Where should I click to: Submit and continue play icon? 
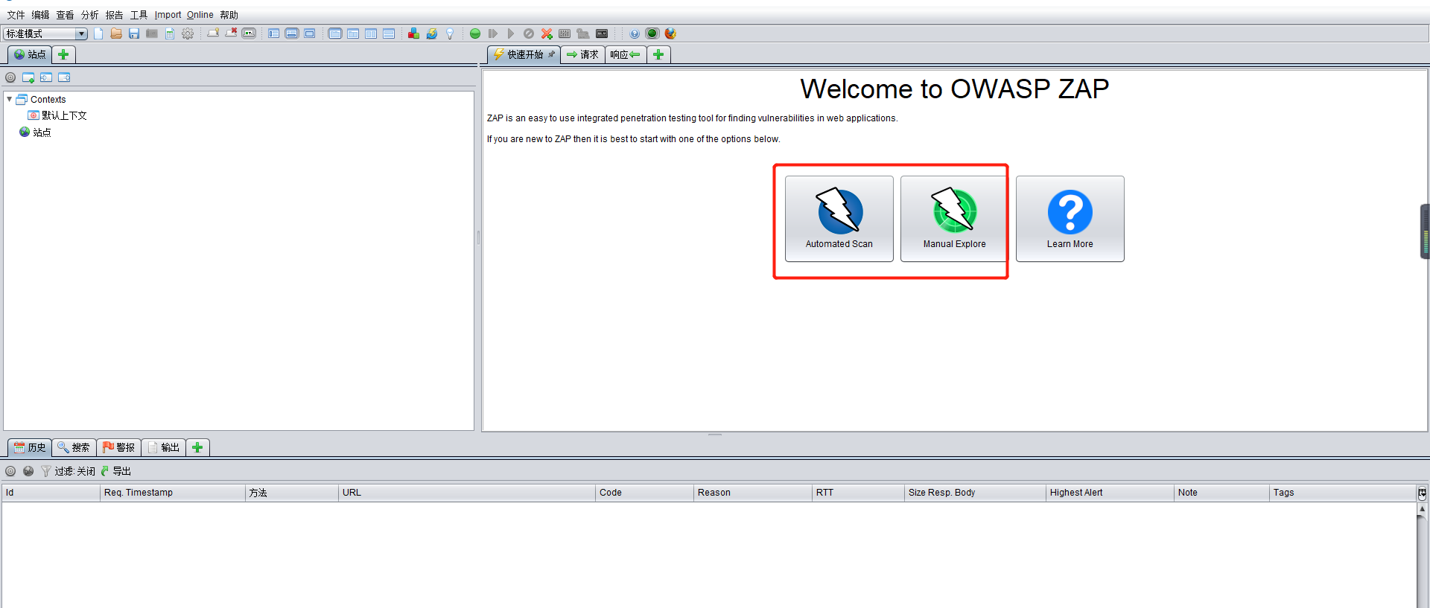pos(511,33)
